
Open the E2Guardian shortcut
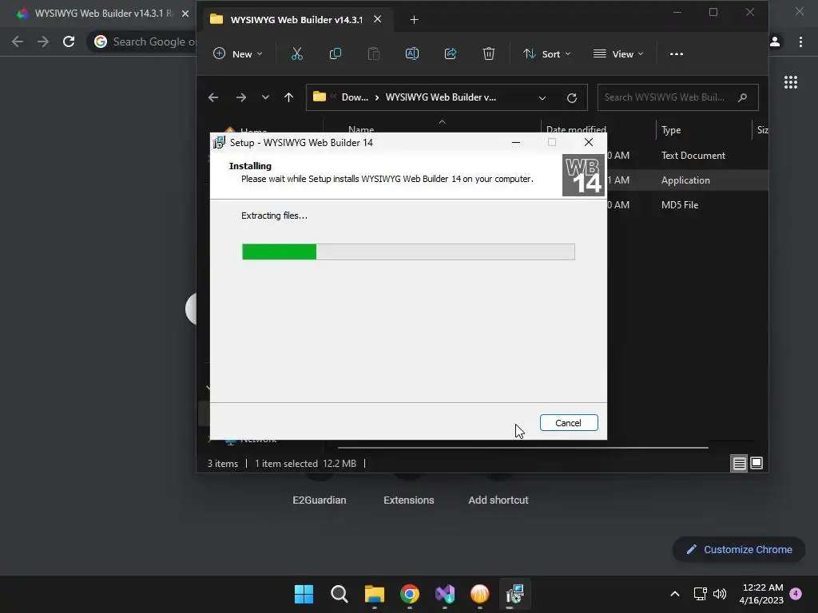point(320,500)
